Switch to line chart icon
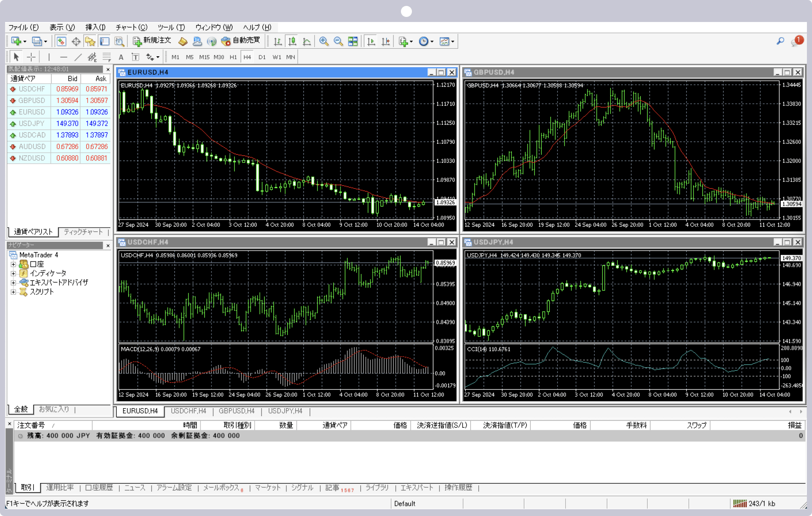 tap(307, 41)
